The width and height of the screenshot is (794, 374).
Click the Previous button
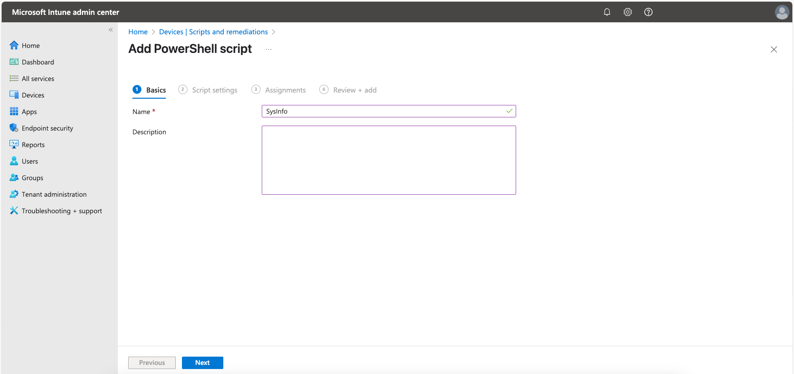click(x=152, y=362)
